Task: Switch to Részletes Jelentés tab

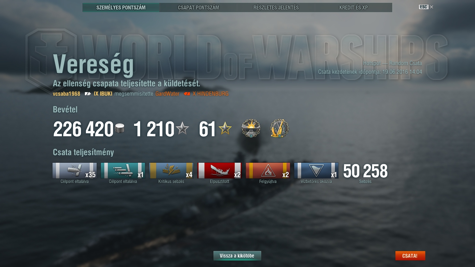Action: [276, 7]
